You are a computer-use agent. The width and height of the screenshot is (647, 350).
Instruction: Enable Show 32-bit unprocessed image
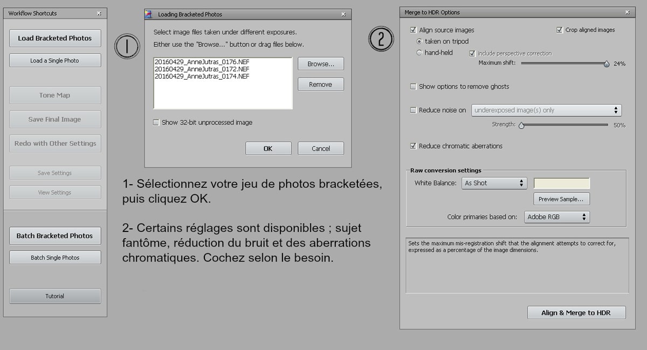point(156,123)
